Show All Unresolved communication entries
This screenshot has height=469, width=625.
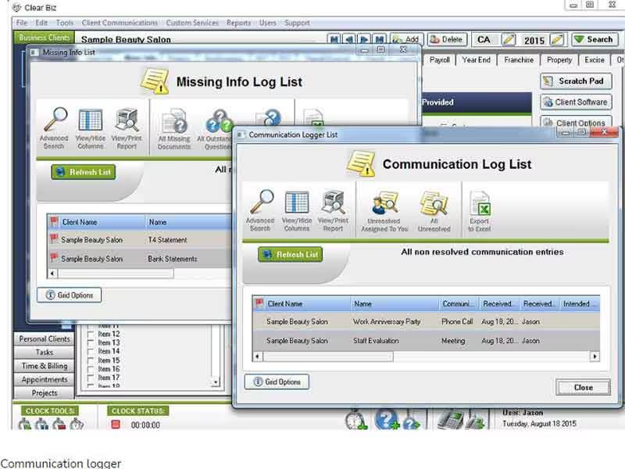point(434,211)
